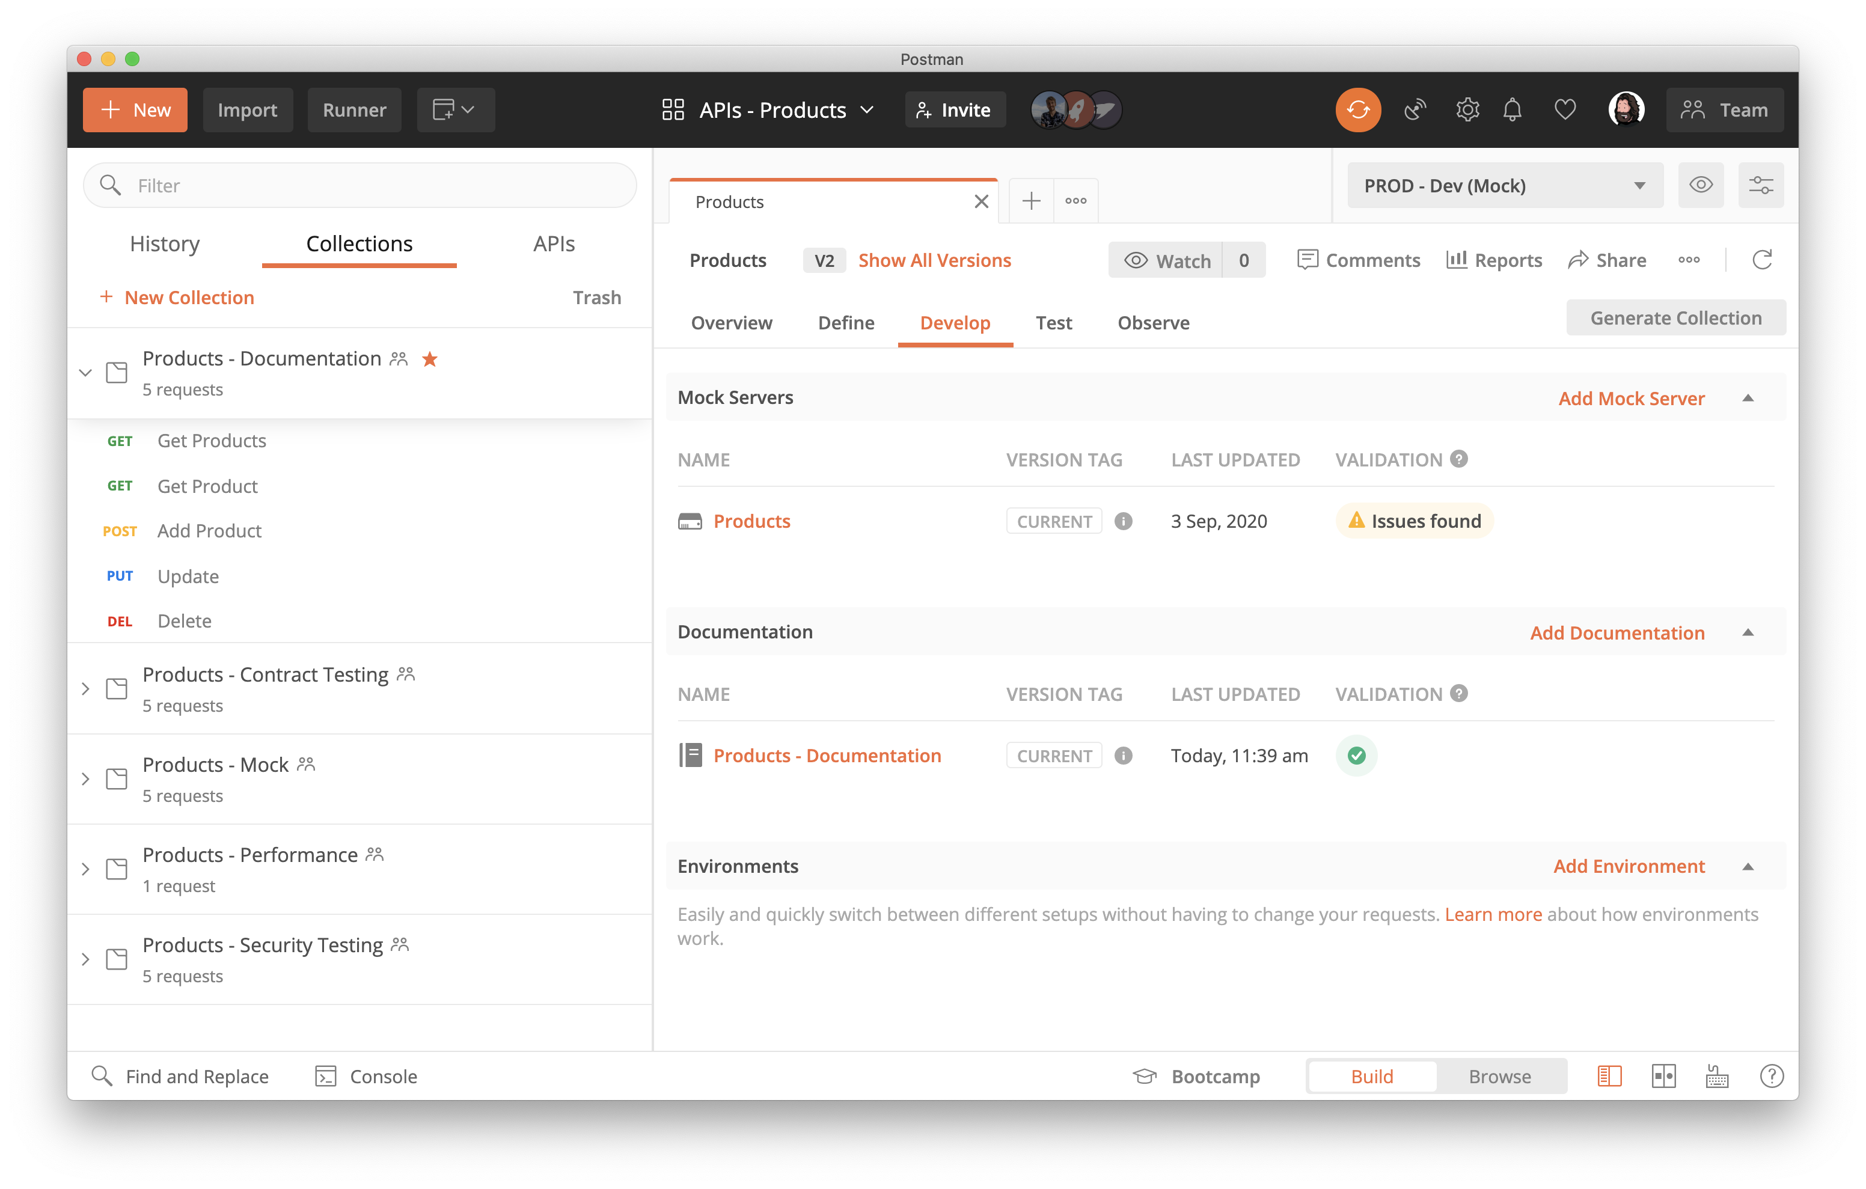Click in the Filter input field
The height and width of the screenshot is (1189, 1866).
pos(359,185)
